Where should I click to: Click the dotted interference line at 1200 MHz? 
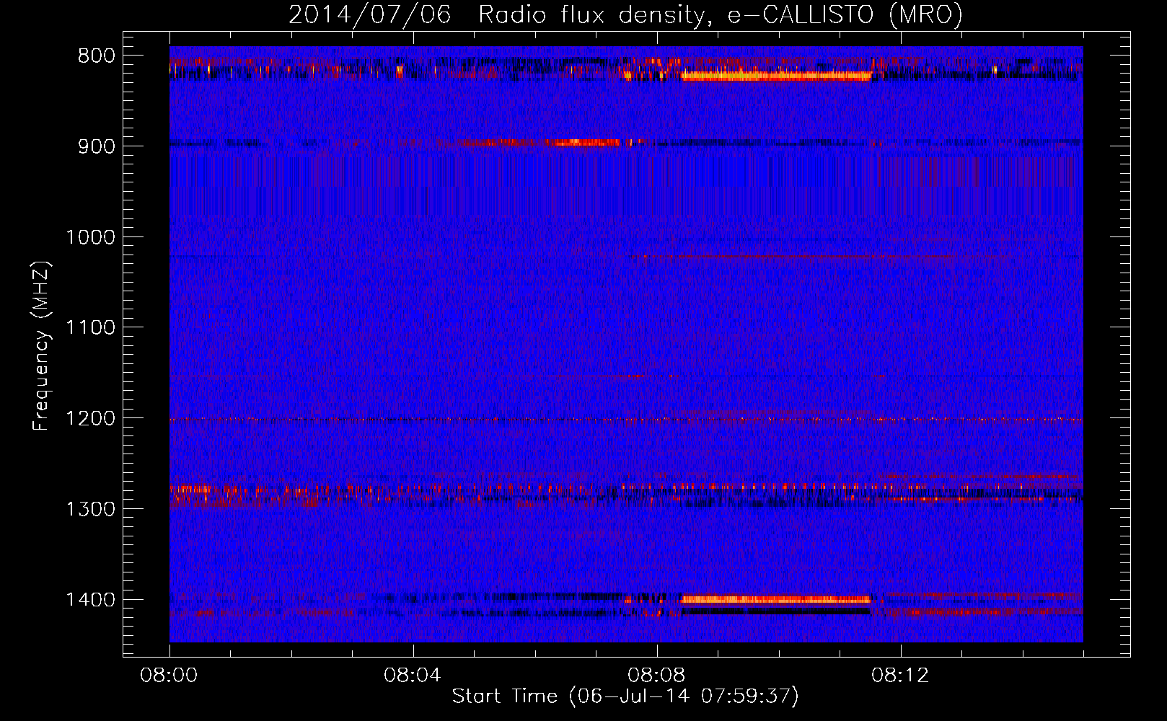626,420
